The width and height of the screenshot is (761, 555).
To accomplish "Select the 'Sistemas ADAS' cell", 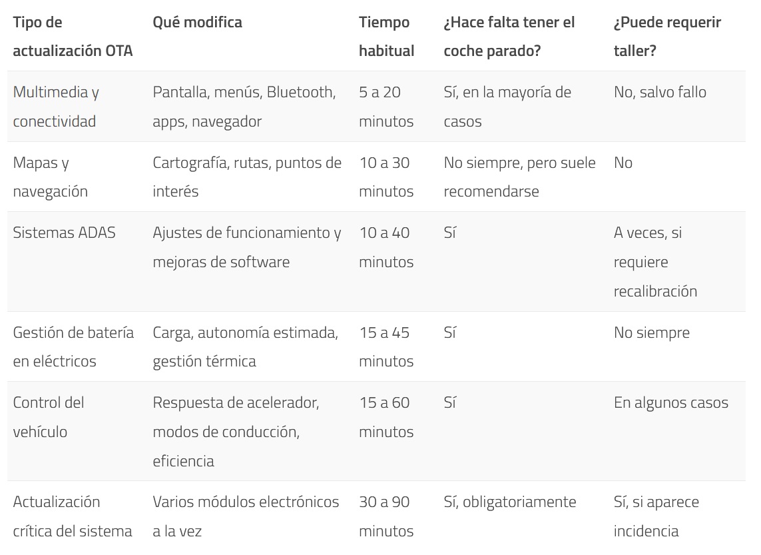I will 64,233.
